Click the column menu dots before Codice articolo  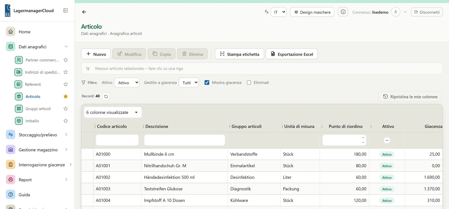pyautogui.click(x=95, y=126)
